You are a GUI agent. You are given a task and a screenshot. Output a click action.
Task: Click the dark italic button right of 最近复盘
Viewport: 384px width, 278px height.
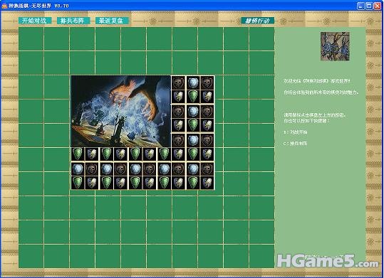click(x=257, y=21)
